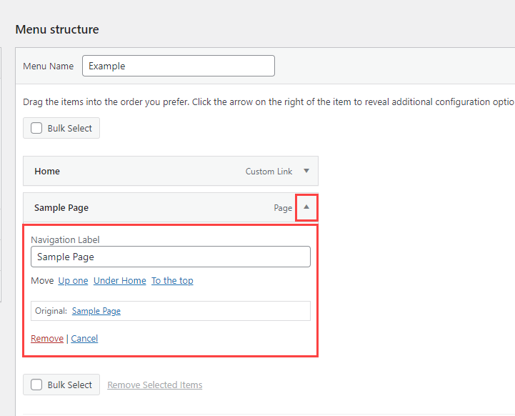The height and width of the screenshot is (416, 515).
Task: Move Sample Page under Home
Action: click(119, 281)
